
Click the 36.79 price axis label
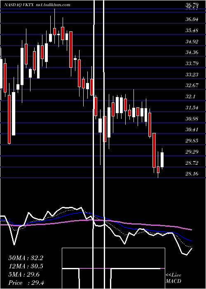[x=192, y=4]
